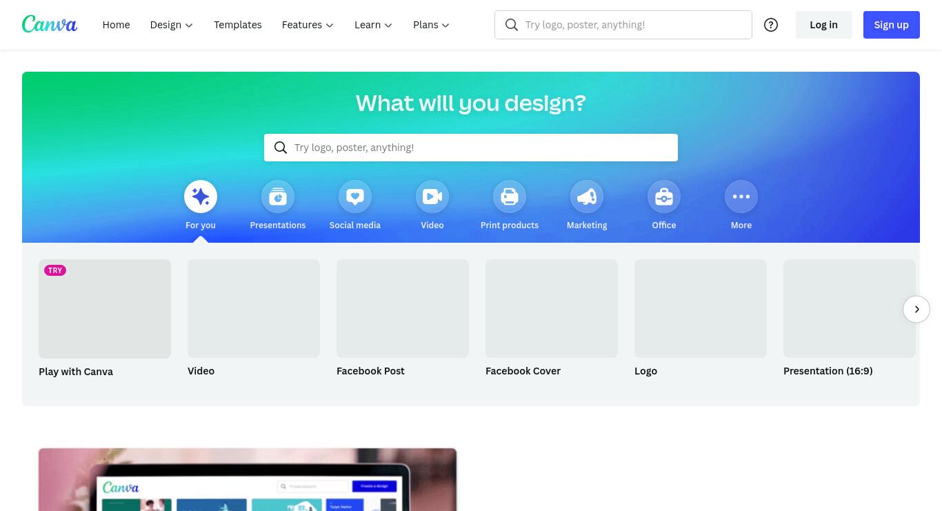This screenshot has height=511, width=942.
Task: Select the Social media heart icon
Action: click(x=355, y=197)
